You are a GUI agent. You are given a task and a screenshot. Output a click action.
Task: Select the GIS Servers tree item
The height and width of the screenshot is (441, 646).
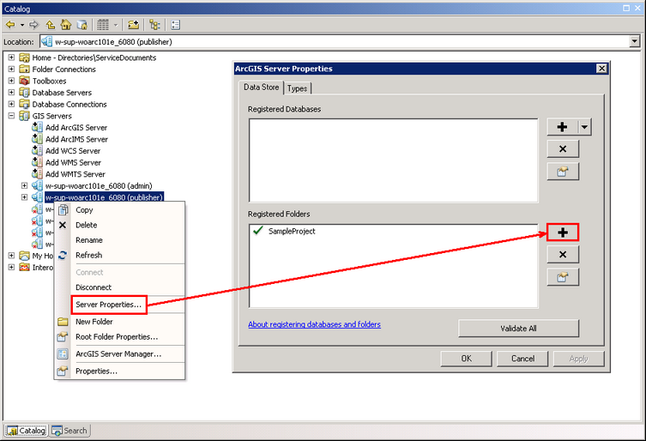[52, 116]
